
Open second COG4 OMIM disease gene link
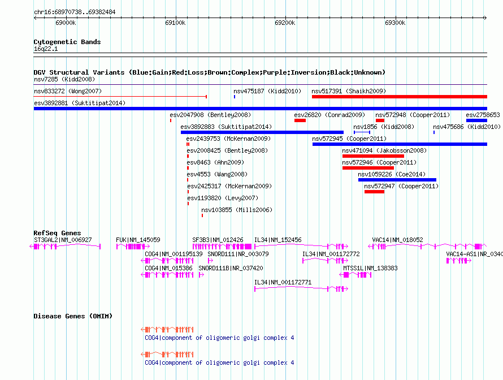219,362
